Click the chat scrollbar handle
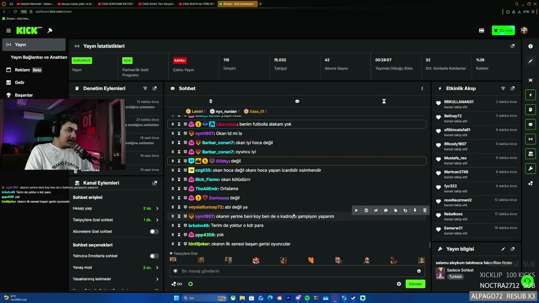Image resolution: width=539 pixels, height=303 pixels. (x=430, y=245)
